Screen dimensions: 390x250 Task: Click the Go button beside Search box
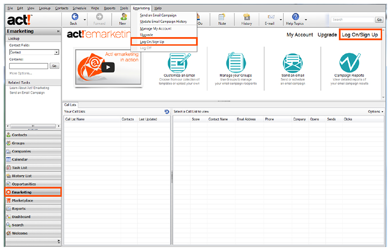(379, 19)
